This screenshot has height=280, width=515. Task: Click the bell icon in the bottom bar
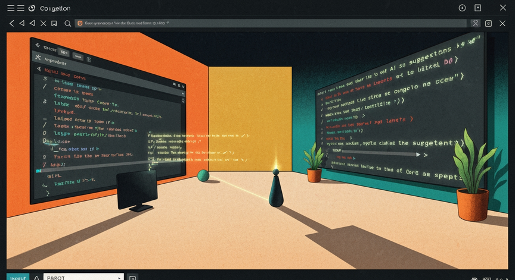tap(37, 278)
